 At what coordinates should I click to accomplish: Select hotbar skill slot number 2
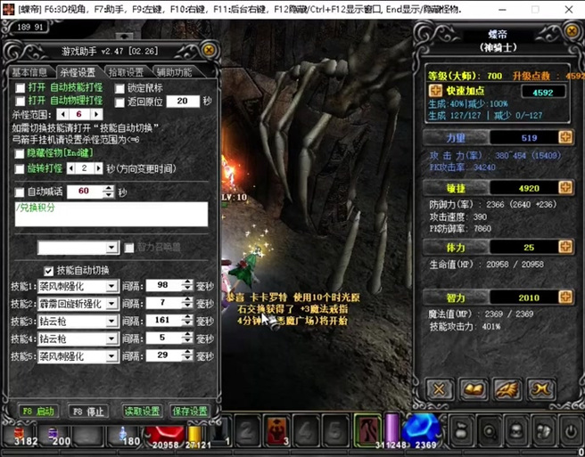tap(247, 431)
